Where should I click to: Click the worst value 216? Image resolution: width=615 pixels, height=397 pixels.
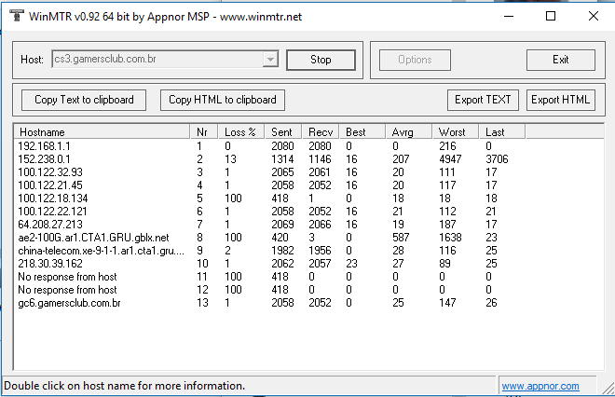(x=447, y=146)
